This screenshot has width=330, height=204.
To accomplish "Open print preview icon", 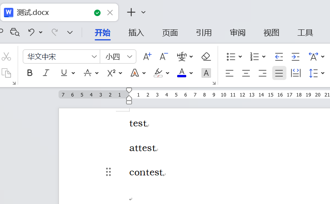I will 15,32.
